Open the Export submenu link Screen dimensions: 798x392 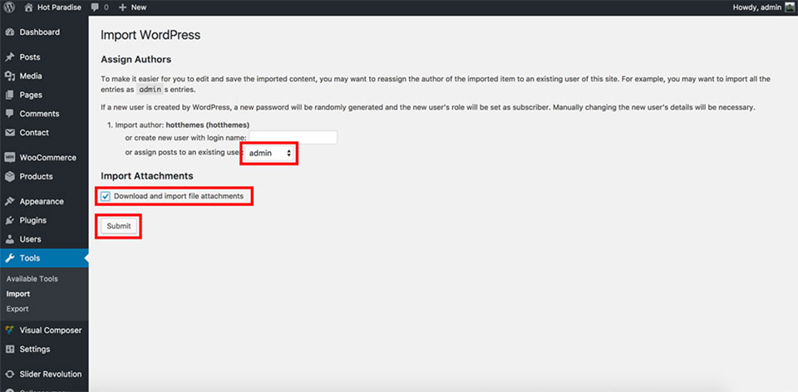17,309
